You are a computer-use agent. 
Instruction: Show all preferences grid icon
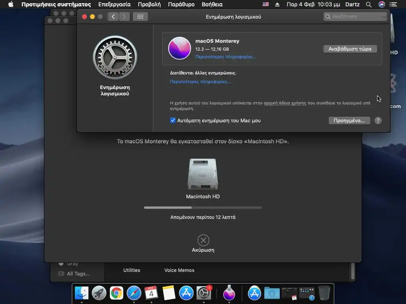tap(140, 17)
